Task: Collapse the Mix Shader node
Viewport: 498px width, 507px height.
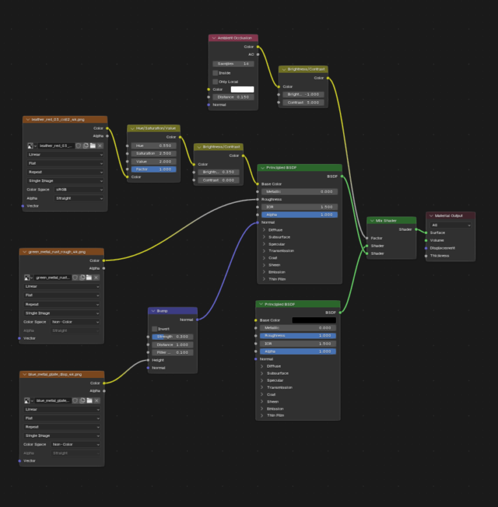Action: tap(372, 220)
